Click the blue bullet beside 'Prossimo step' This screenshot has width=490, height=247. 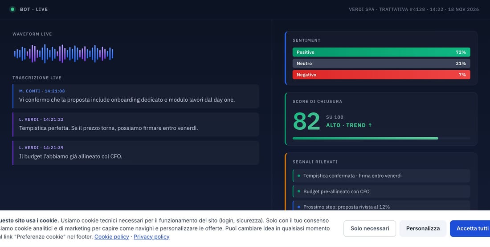(299, 207)
